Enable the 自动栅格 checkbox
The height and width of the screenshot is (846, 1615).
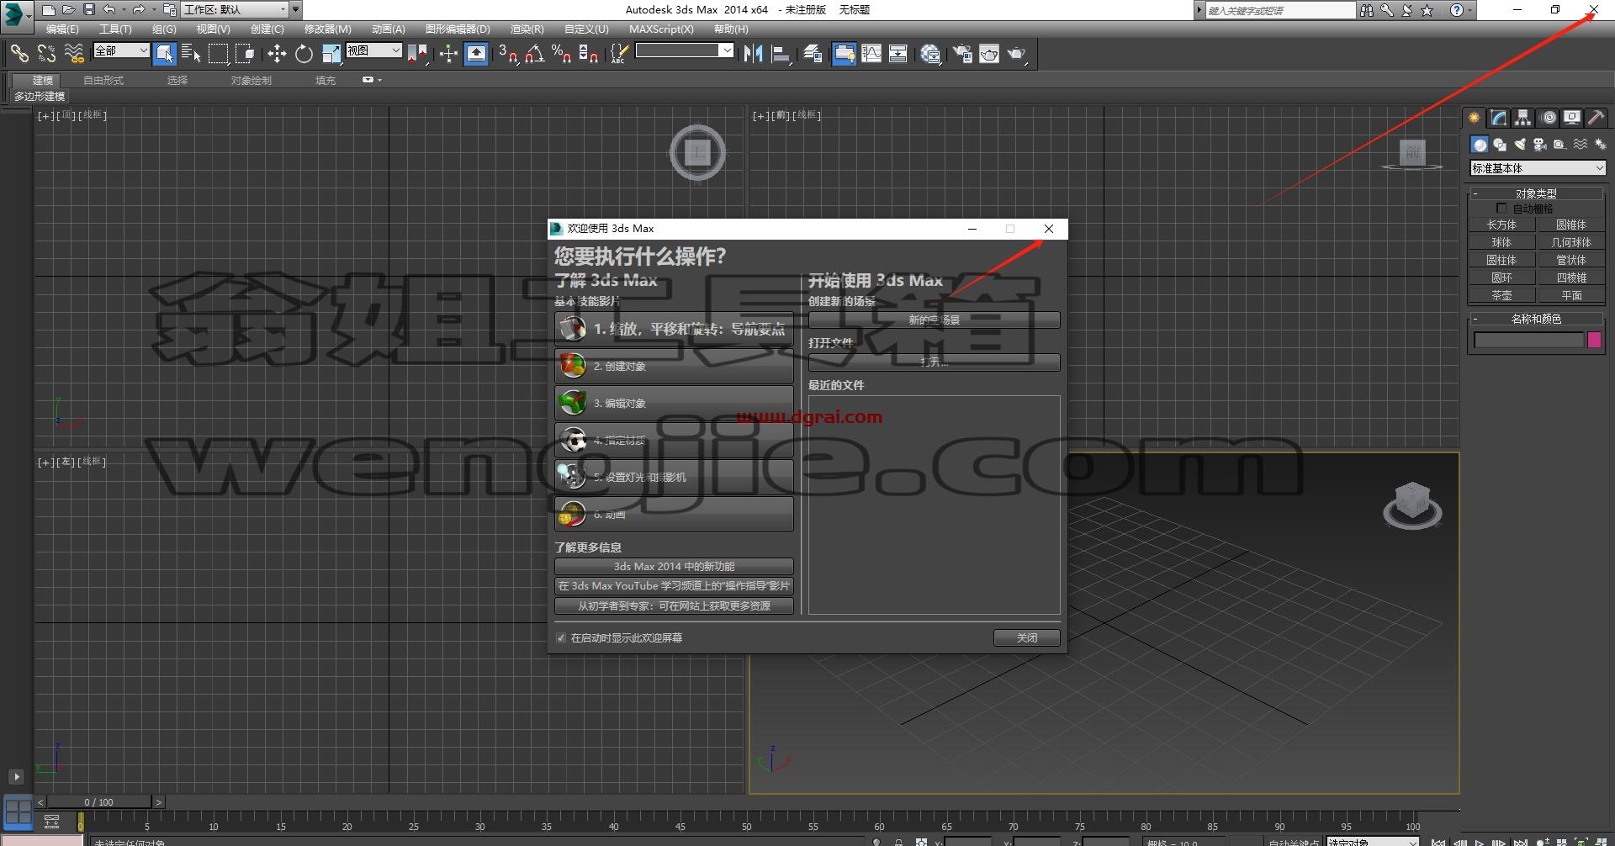1501,208
